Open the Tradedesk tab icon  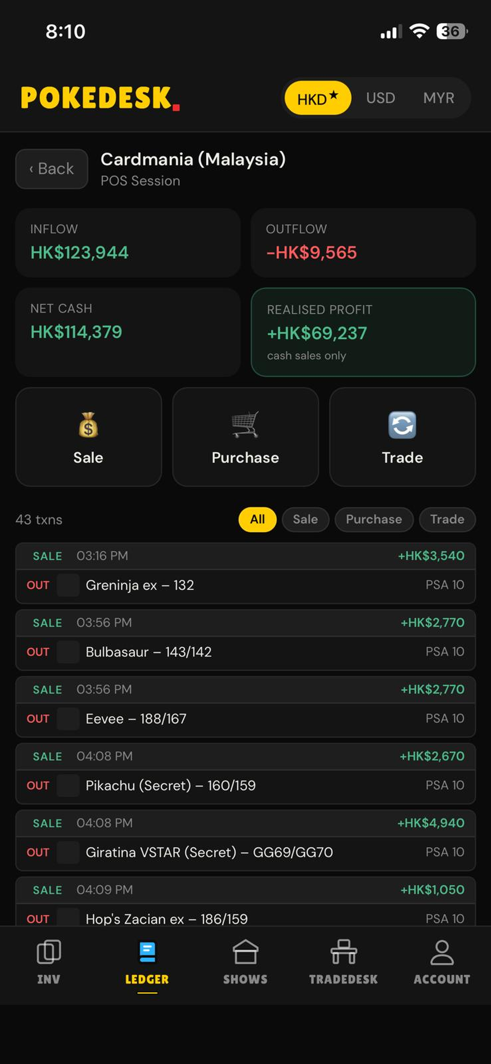coord(343,952)
